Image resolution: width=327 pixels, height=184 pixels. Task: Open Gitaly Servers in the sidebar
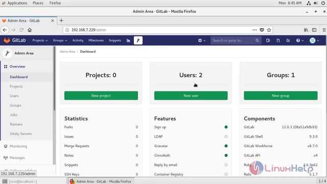20,134
